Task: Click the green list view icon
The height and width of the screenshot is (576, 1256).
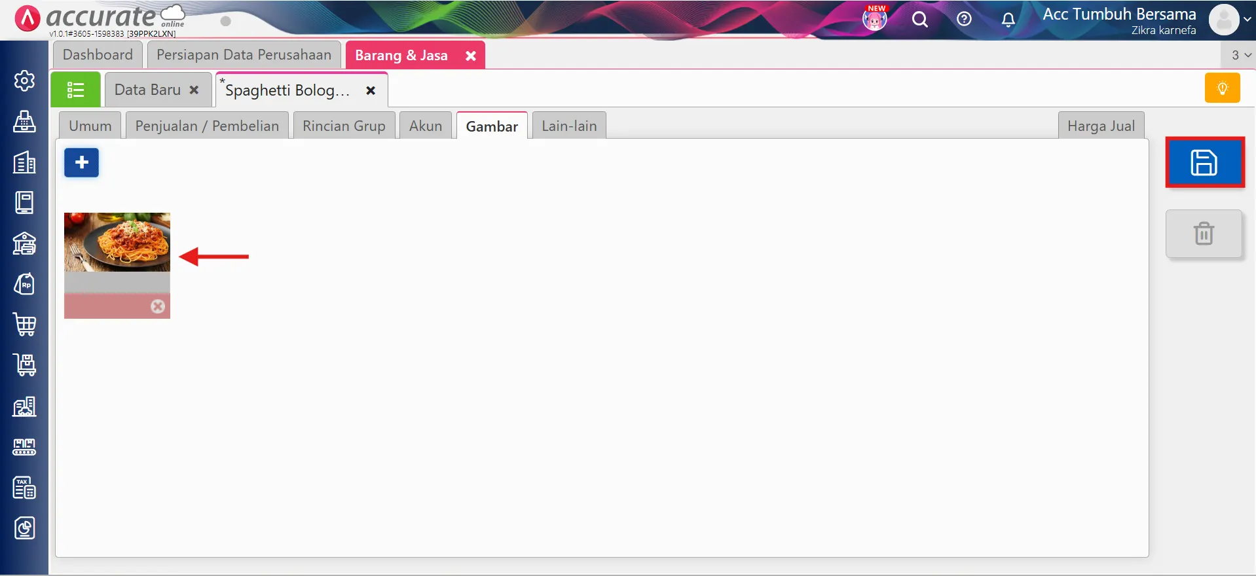Action: (x=75, y=90)
